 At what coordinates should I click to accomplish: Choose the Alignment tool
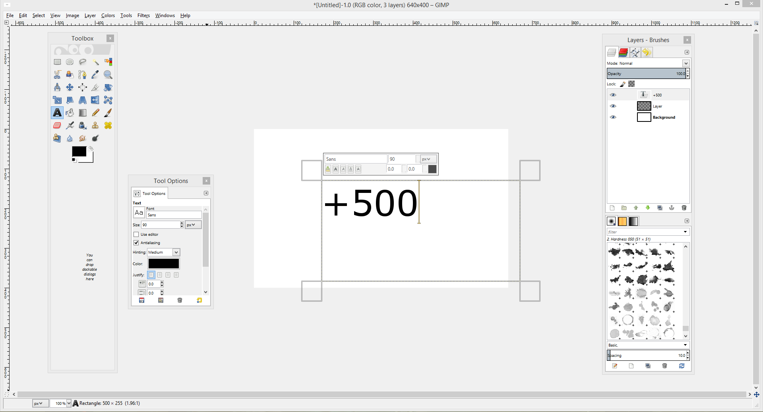click(x=83, y=87)
